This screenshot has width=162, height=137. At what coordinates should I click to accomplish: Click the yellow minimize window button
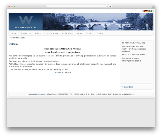[x=12, y=6]
